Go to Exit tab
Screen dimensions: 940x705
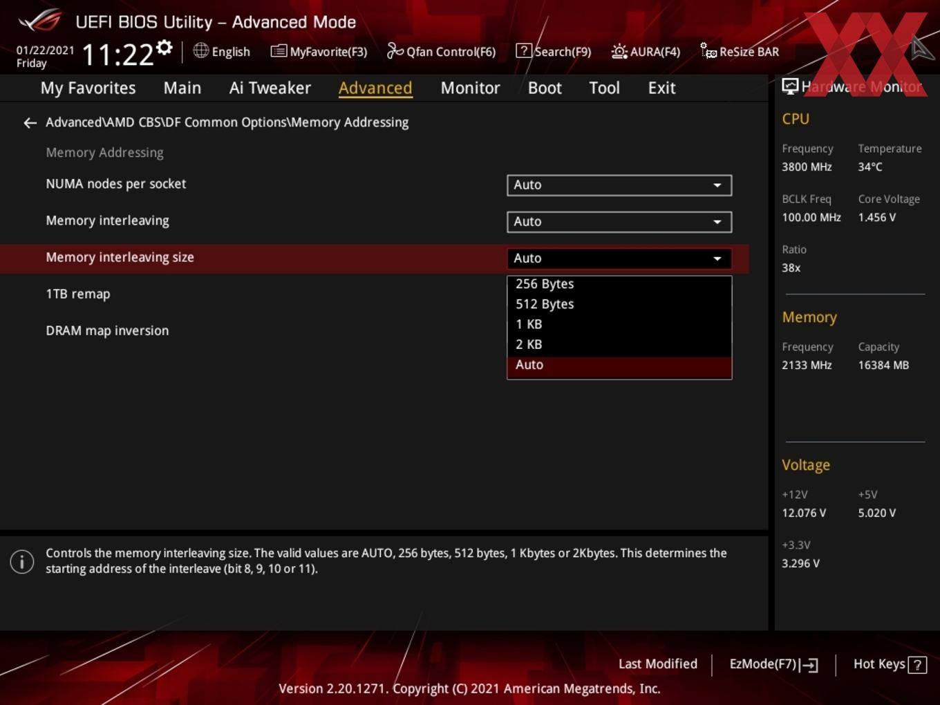[x=661, y=88]
